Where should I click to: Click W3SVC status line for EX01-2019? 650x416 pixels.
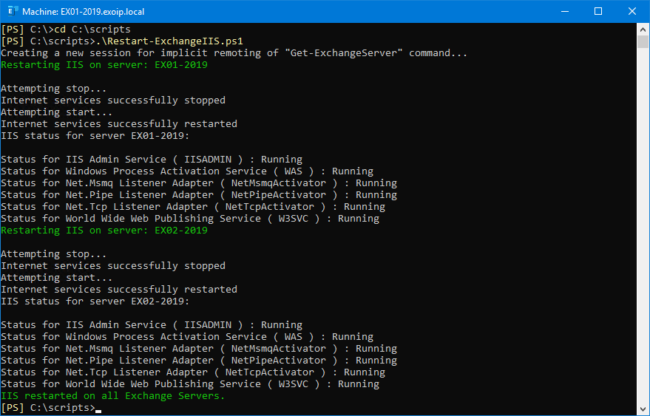pyautogui.click(x=190, y=219)
